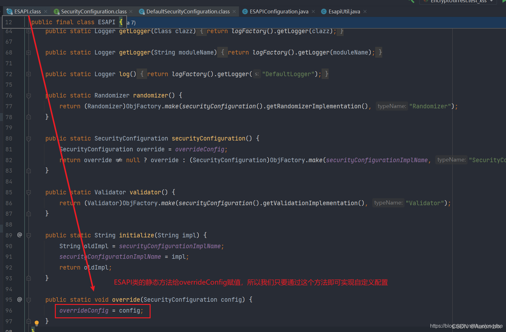Click 'return oldImpl;' on line 92
This screenshot has width=506, height=332.
click(86, 267)
